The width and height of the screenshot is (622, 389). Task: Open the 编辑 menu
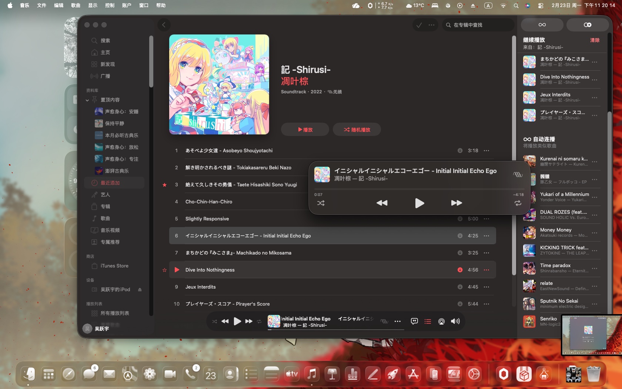point(58,6)
